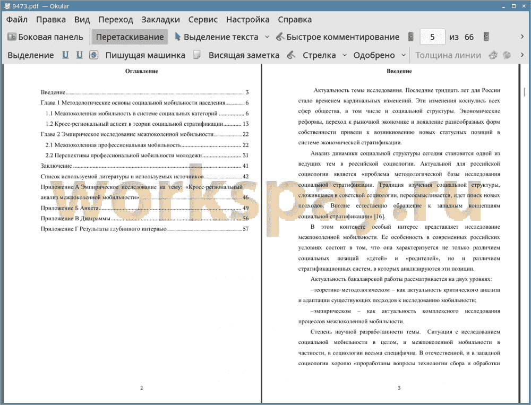
Task: Click entry 'Приложение Г Результаты глубинного интервью'
Action: click(x=144, y=229)
